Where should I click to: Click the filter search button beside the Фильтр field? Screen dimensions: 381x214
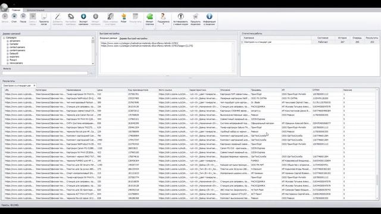tap(91, 73)
